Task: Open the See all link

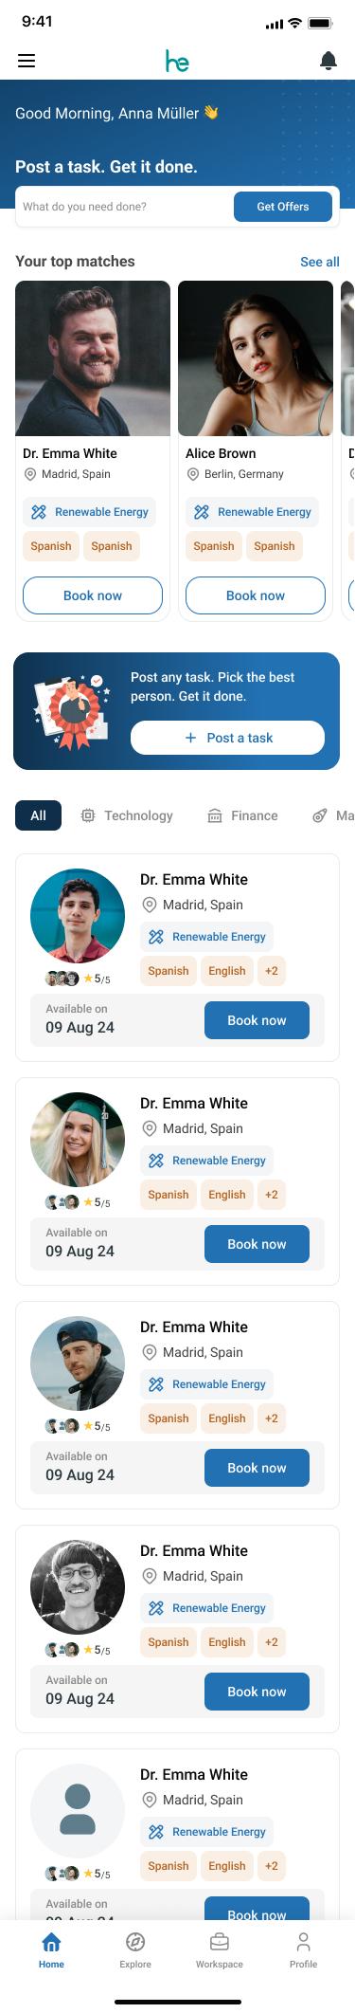Action: 320,262
